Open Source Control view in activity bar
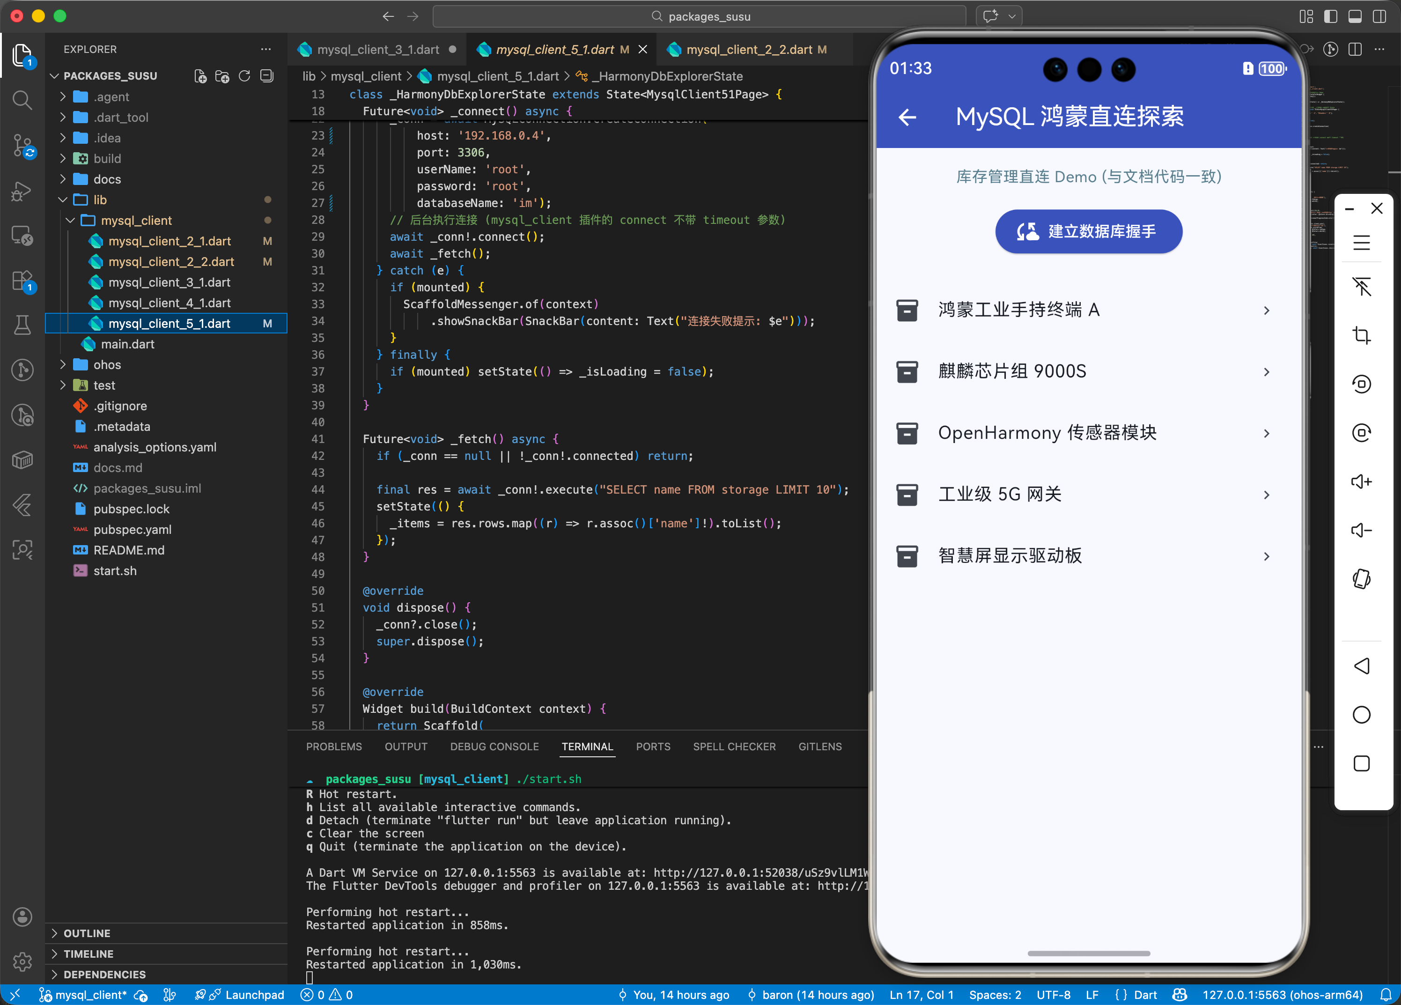 [22, 146]
